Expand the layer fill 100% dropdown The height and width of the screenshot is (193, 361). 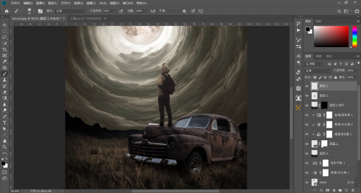[x=357, y=77]
